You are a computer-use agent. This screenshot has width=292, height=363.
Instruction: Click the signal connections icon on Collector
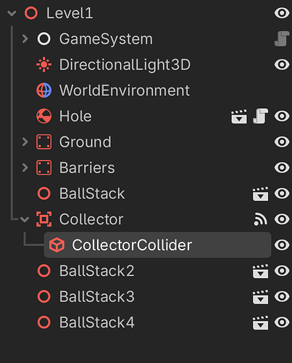point(260,219)
